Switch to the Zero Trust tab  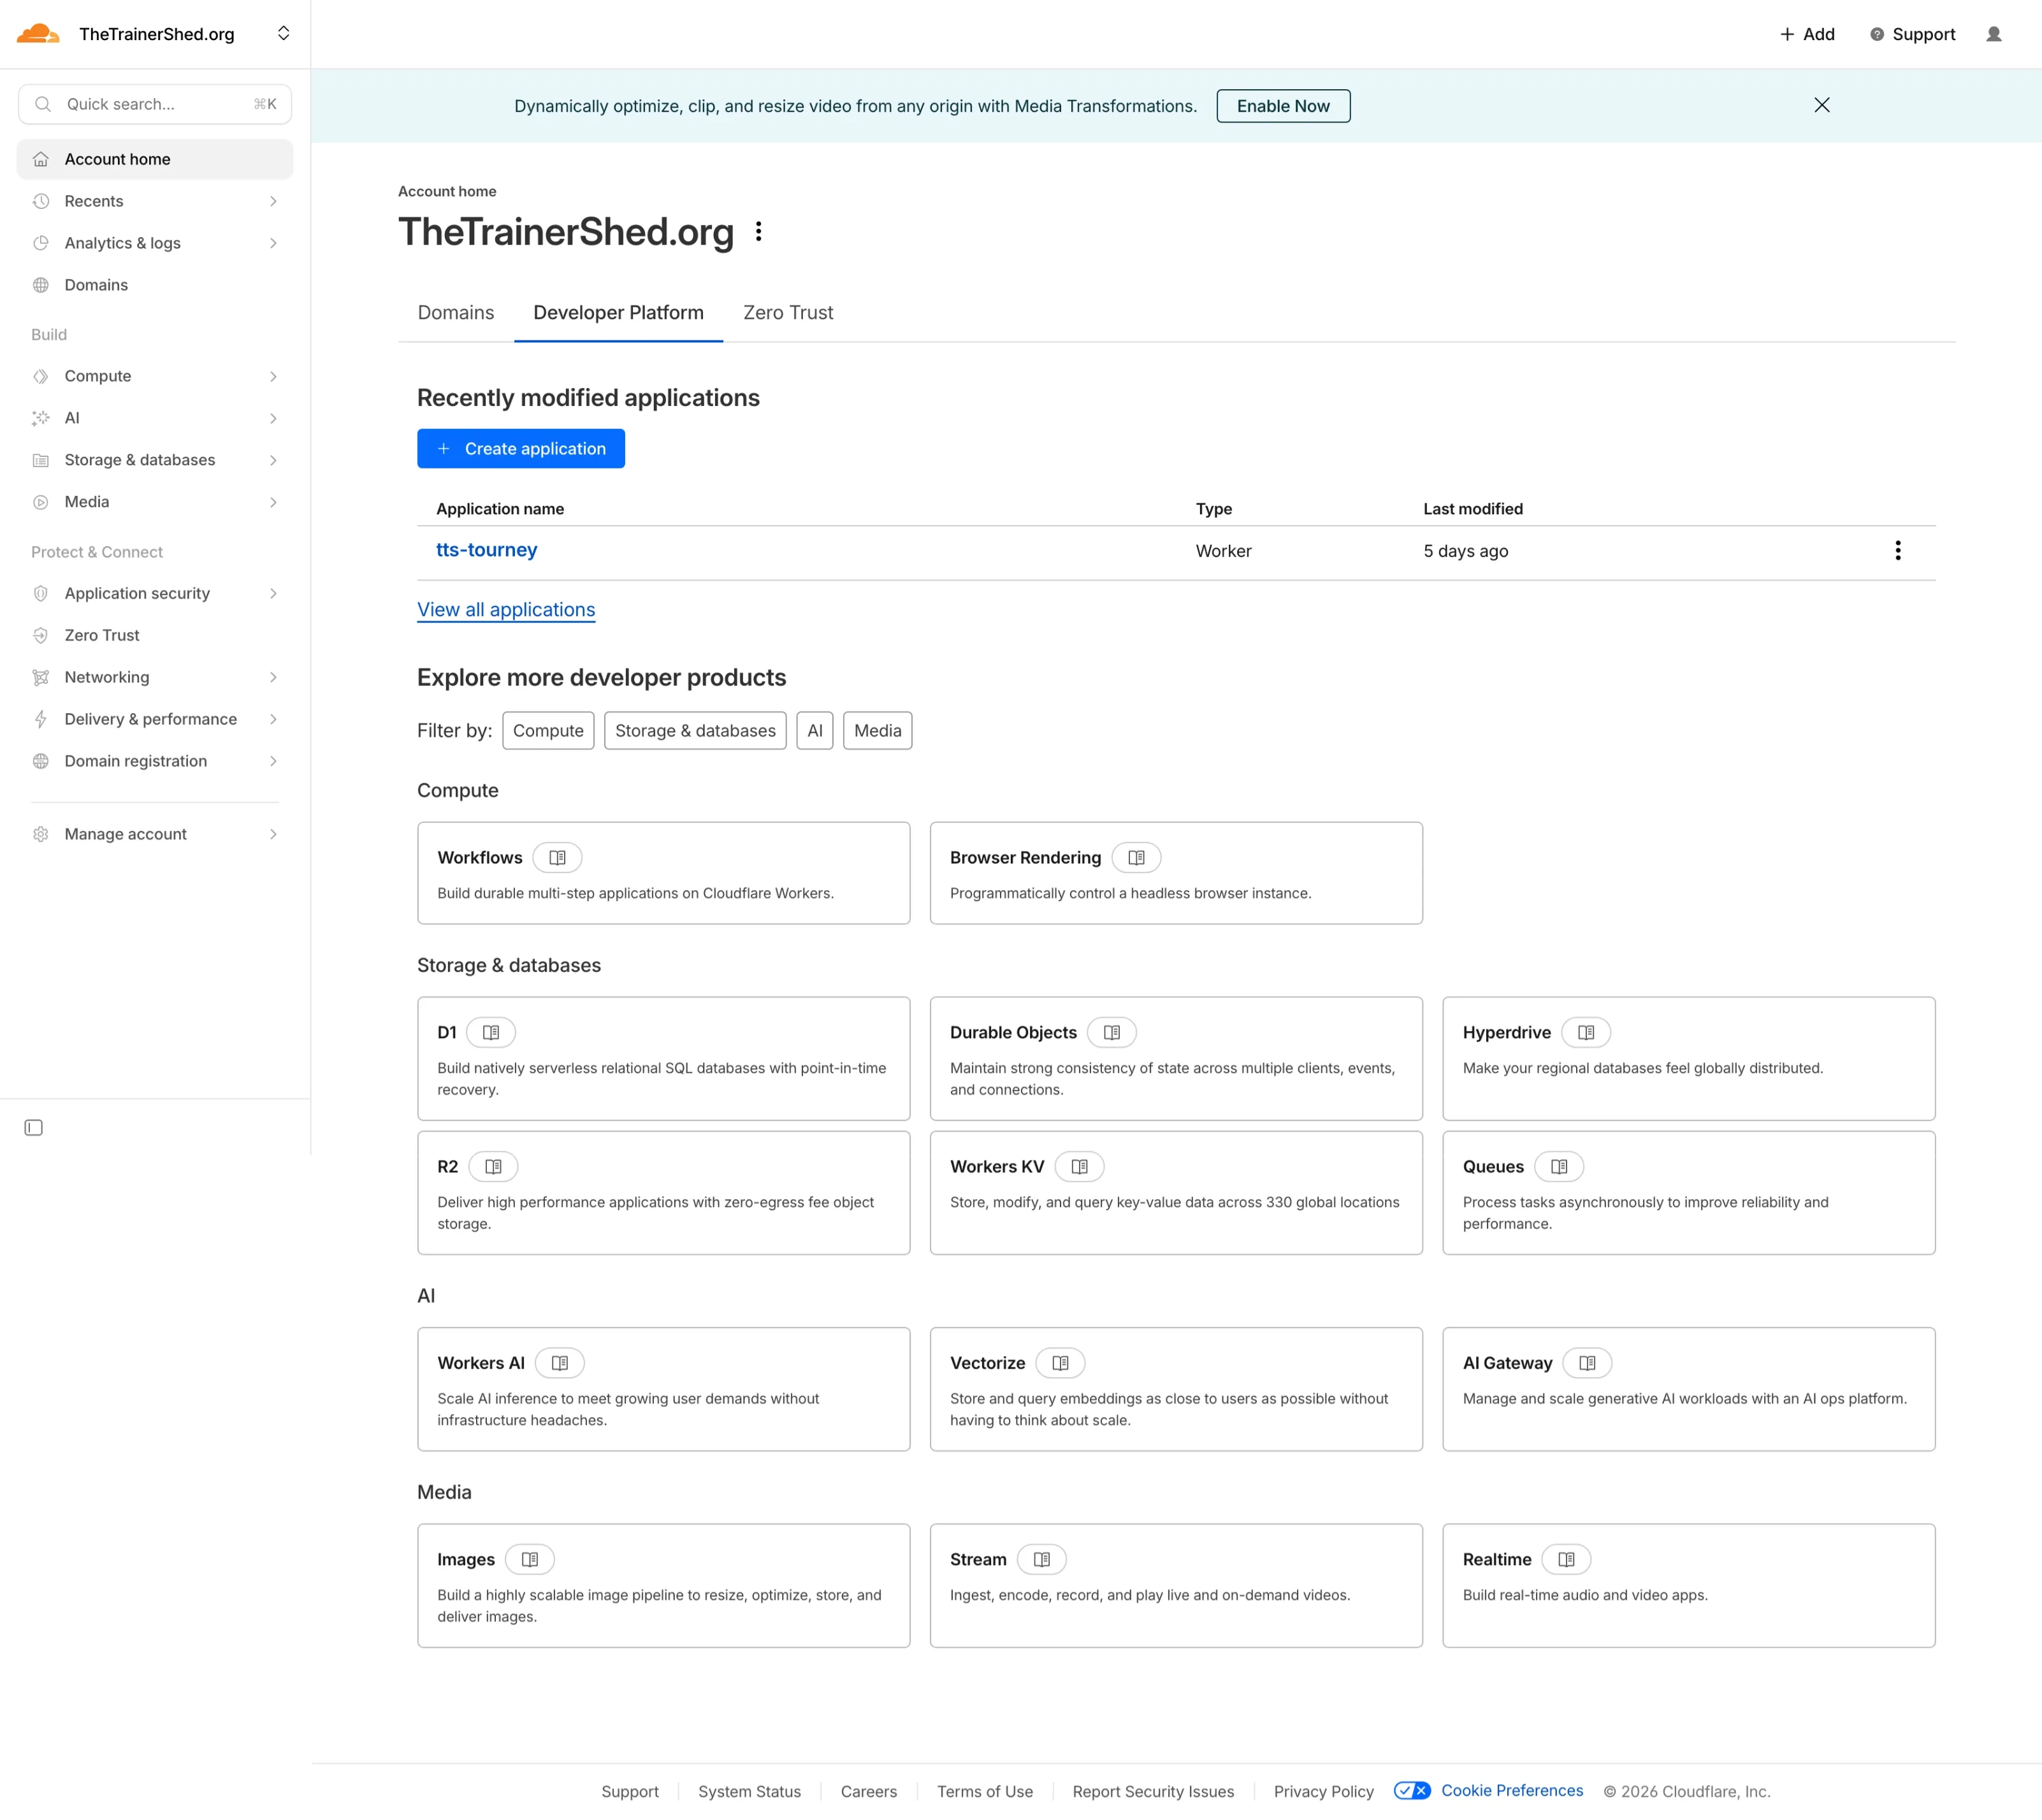(788, 313)
